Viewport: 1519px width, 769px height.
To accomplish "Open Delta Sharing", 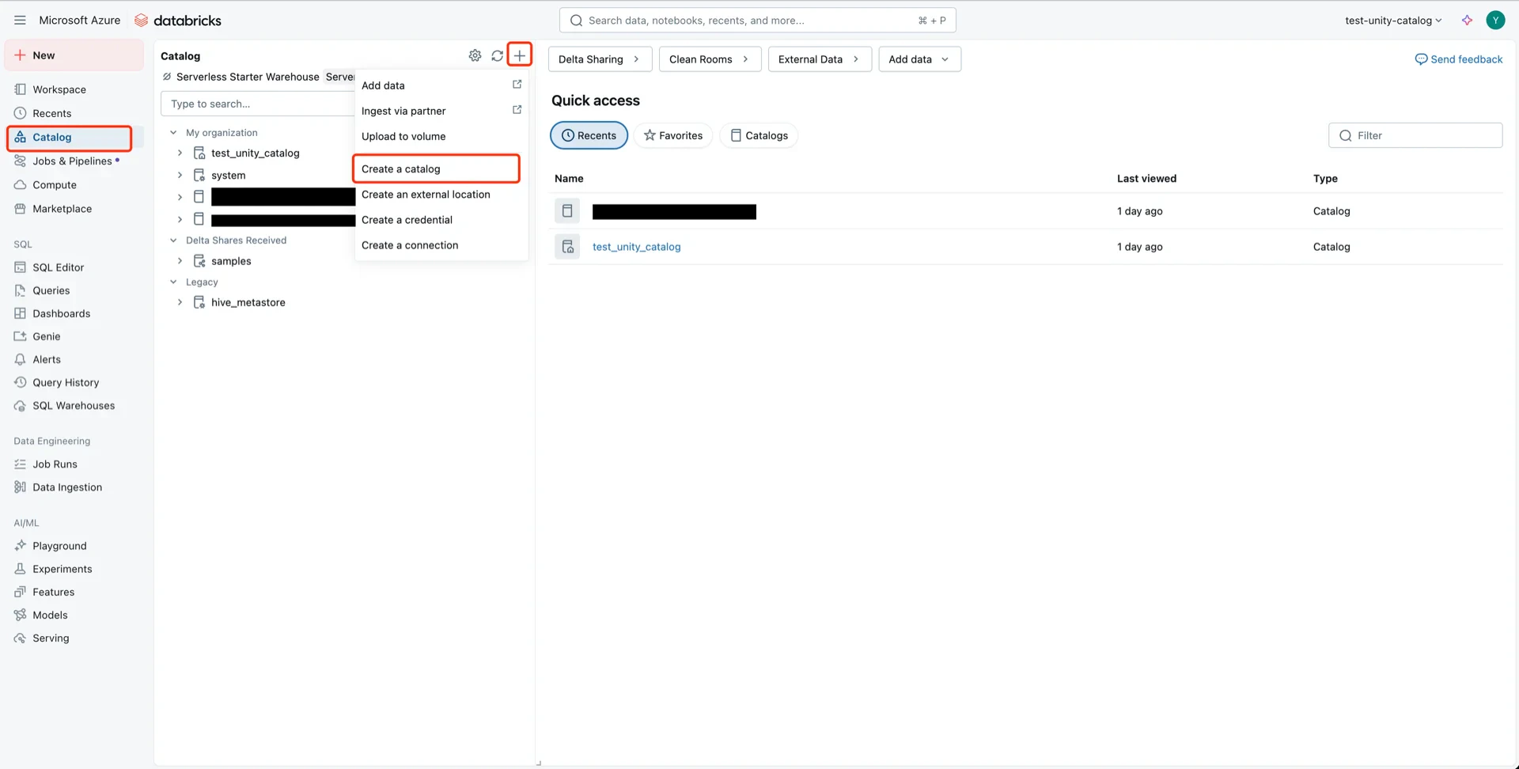I will pos(600,59).
